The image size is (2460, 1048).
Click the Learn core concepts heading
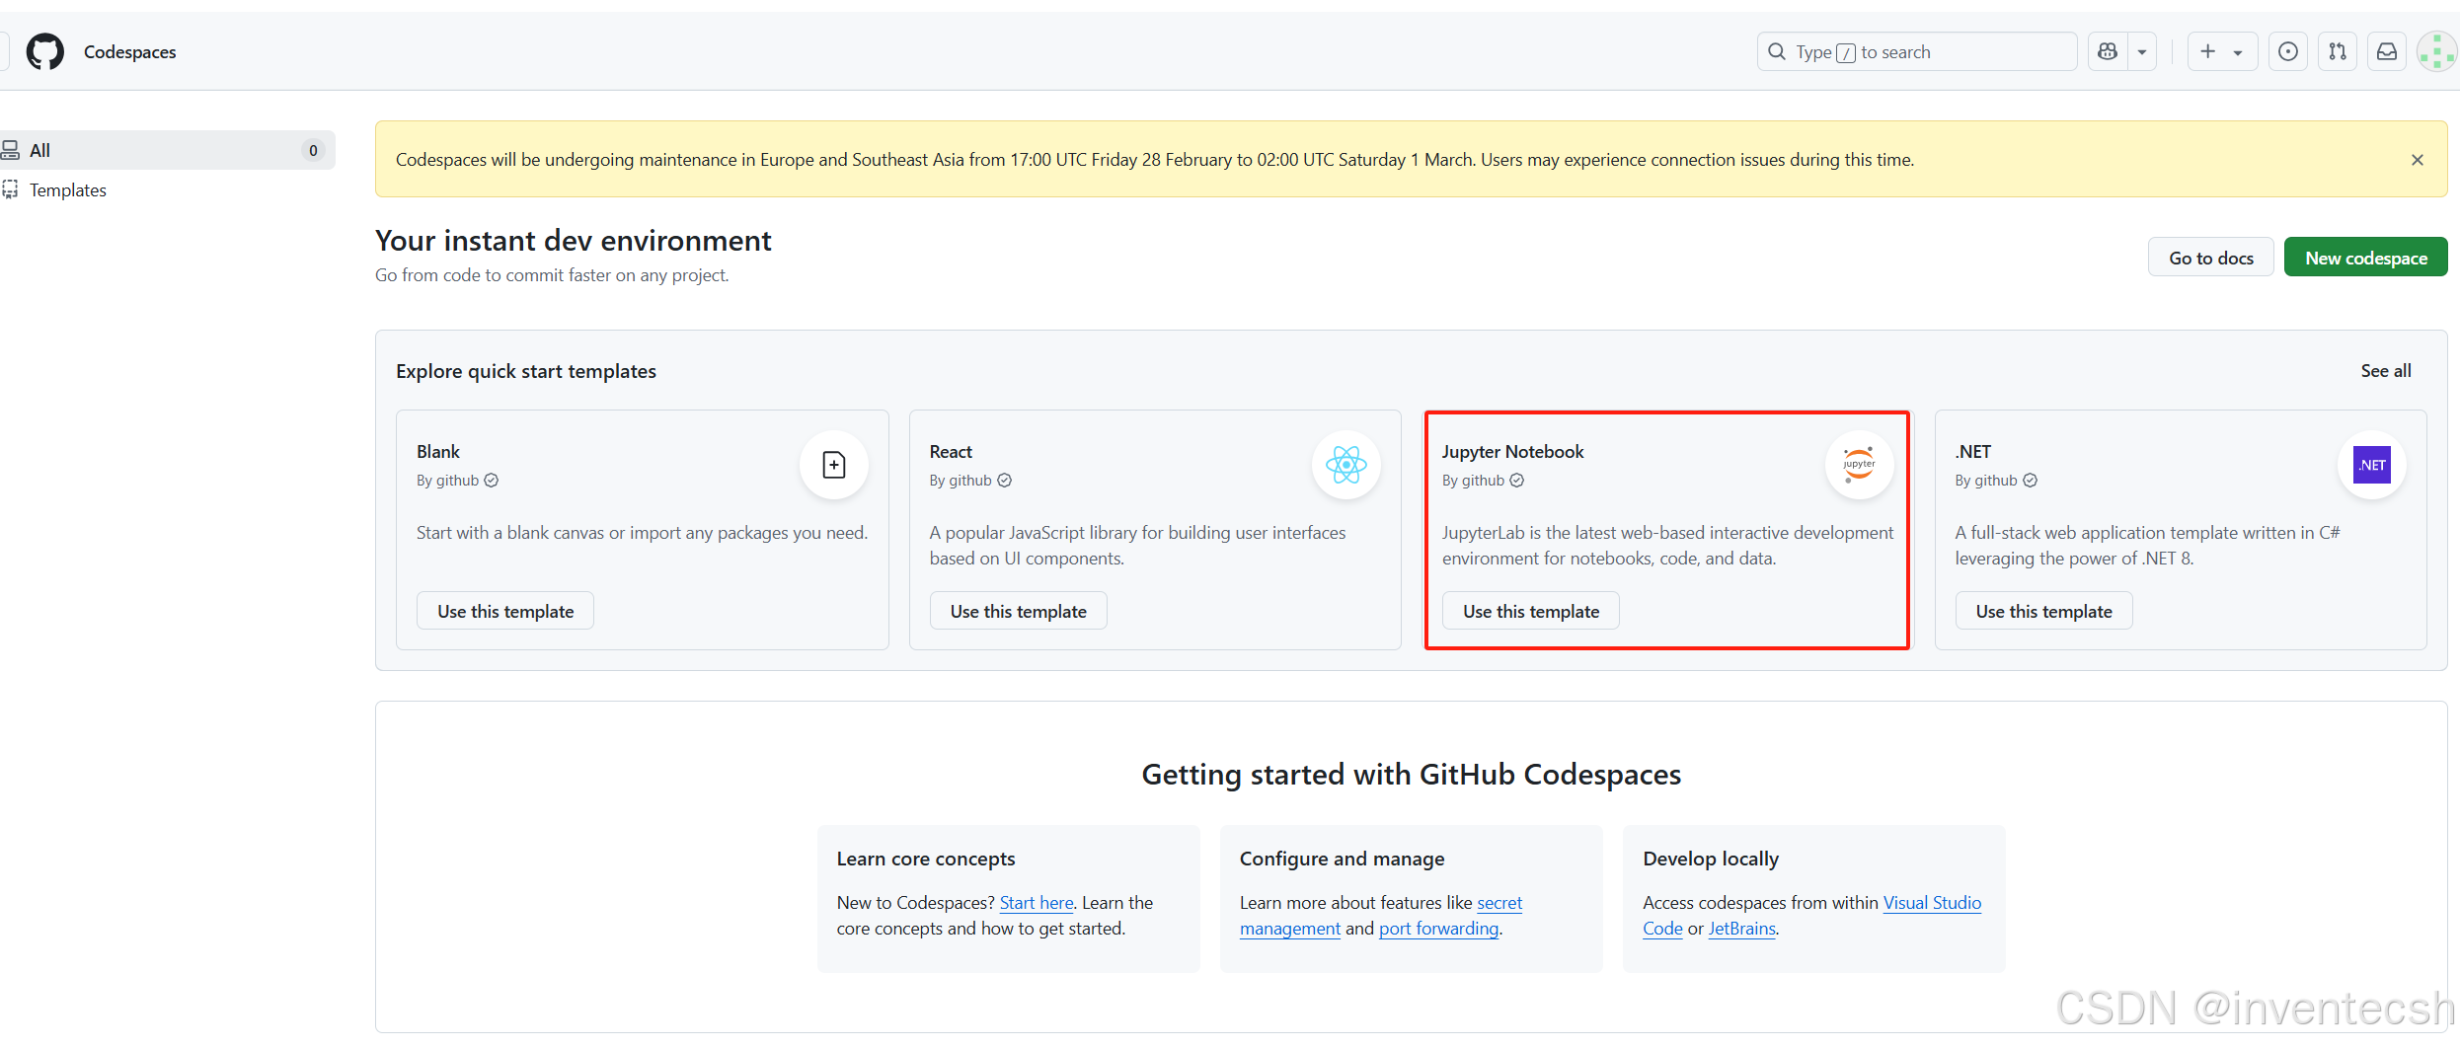[926, 860]
